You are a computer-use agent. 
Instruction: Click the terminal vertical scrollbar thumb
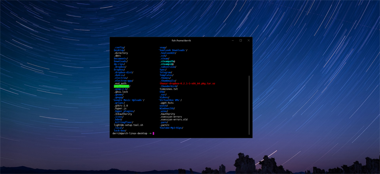click(249, 105)
